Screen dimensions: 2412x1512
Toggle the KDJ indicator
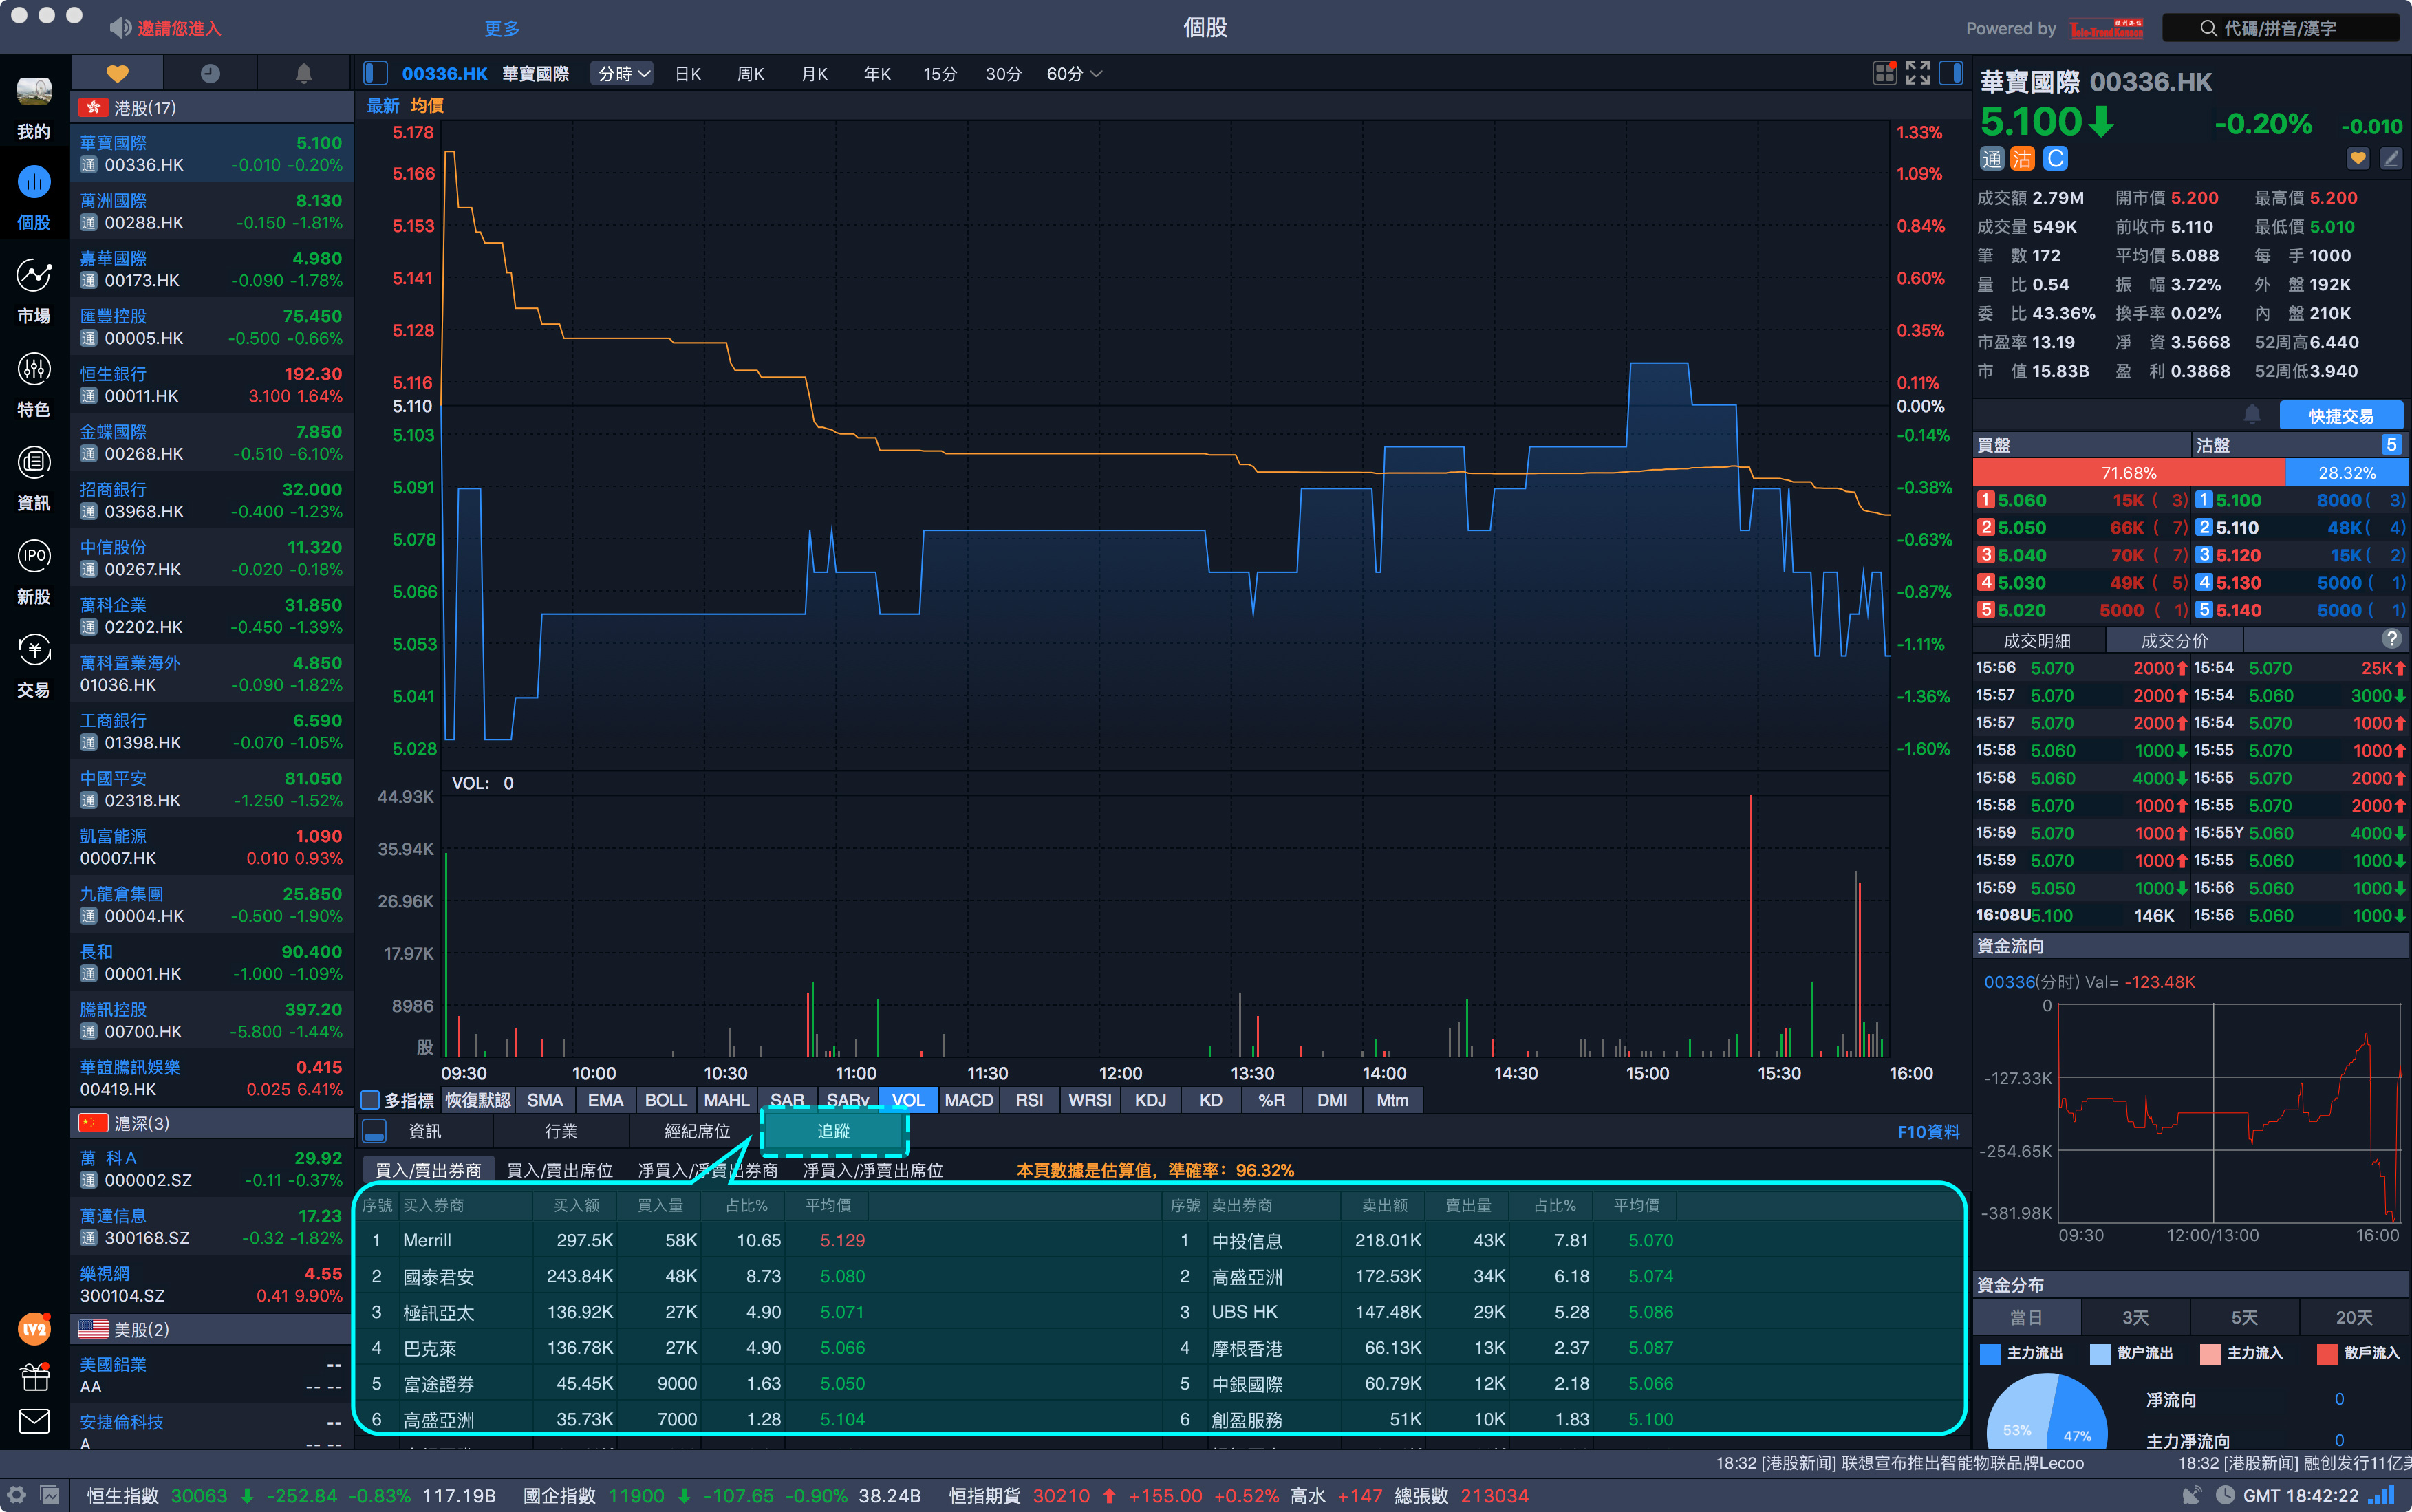coord(1150,1100)
